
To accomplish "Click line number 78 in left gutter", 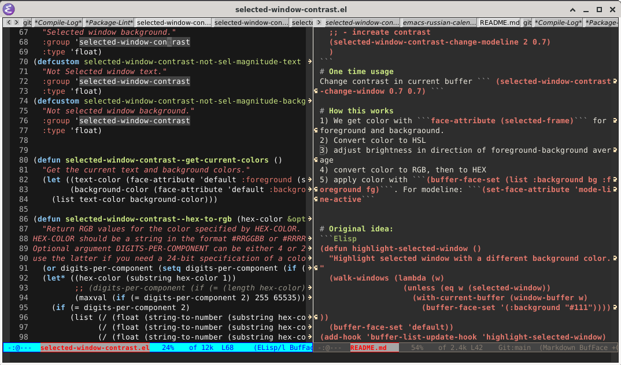I will [24, 141].
